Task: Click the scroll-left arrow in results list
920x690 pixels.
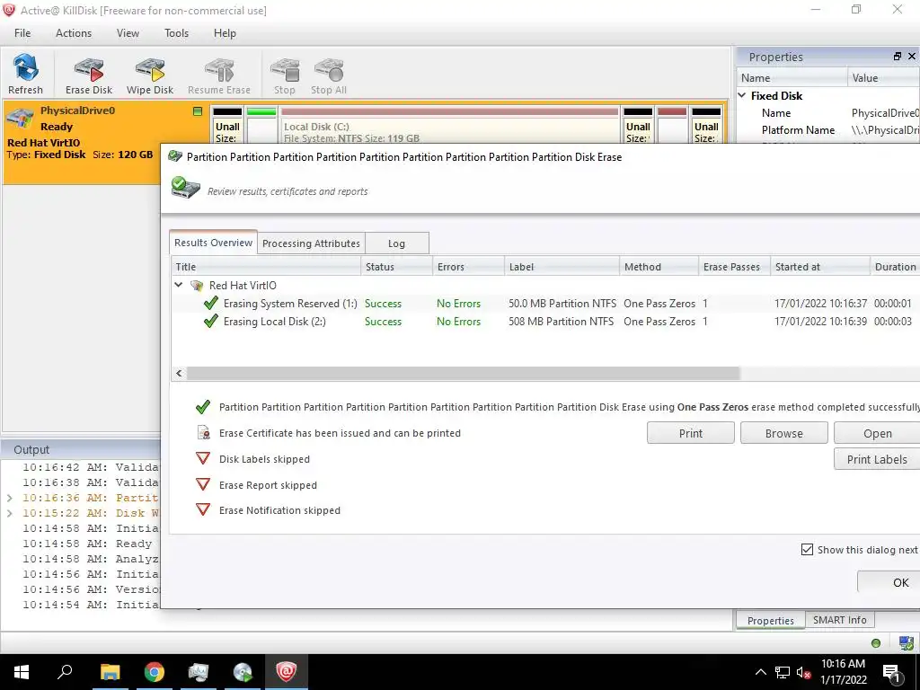Action: pos(179,373)
